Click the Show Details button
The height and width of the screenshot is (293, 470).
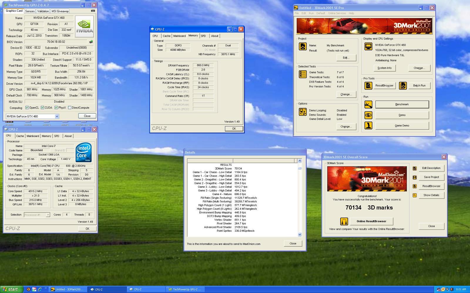(431, 195)
